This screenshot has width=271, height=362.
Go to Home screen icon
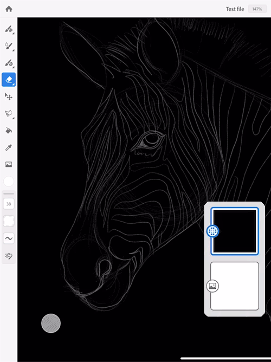click(x=9, y=9)
